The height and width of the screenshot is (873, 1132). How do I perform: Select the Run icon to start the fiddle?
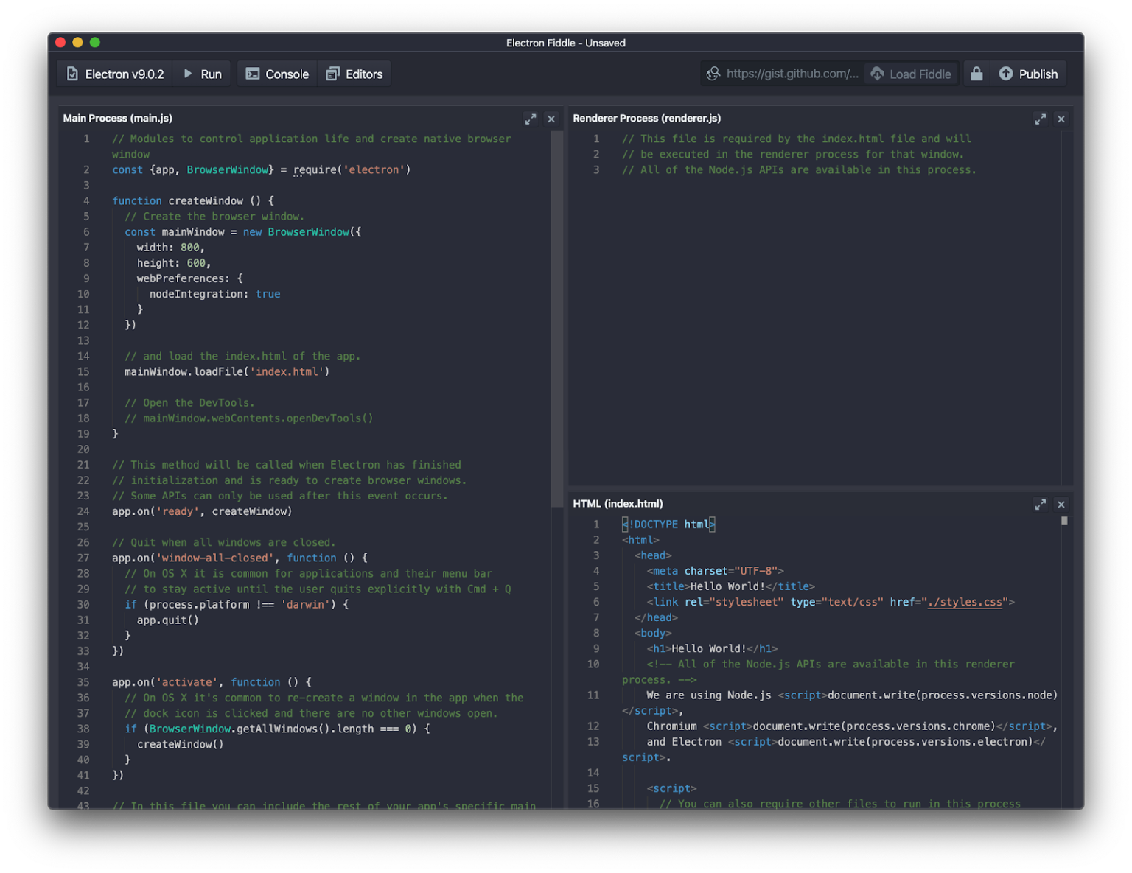coord(187,74)
